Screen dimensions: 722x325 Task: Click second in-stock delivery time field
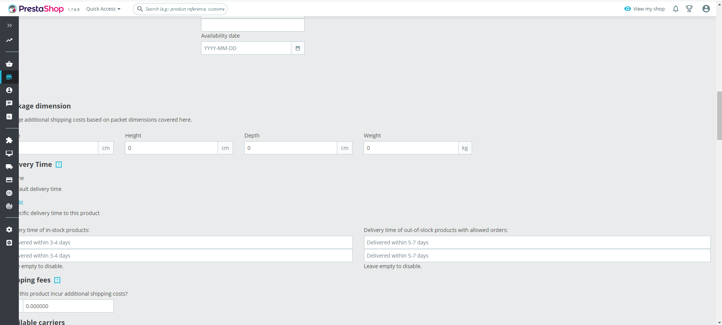point(186,256)
